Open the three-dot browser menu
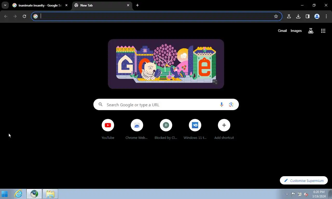332x199 pixels. [x=326, y=16]
